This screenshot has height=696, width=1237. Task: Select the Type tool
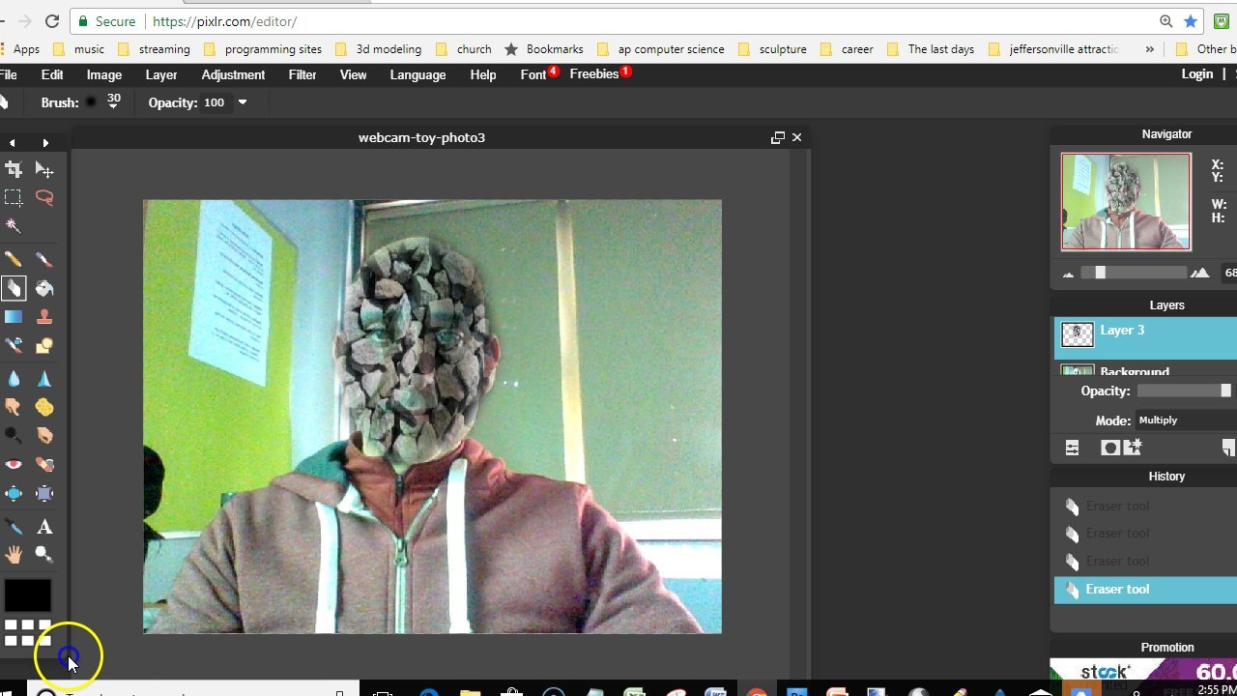(44, 527)
